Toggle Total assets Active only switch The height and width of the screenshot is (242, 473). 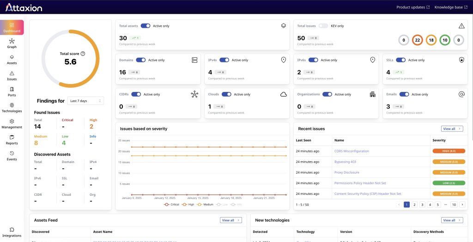tap(146, 26)
